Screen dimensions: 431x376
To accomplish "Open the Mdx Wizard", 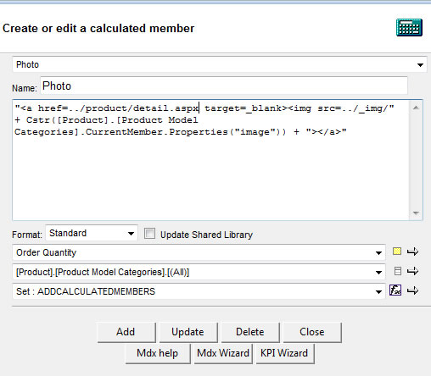I will [x=223, y=353].
